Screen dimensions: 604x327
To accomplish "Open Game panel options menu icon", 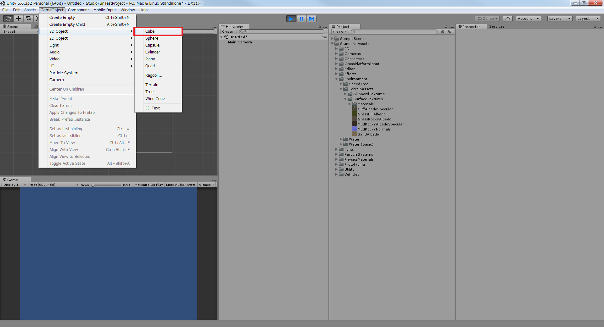I will (x=214, y=180).
